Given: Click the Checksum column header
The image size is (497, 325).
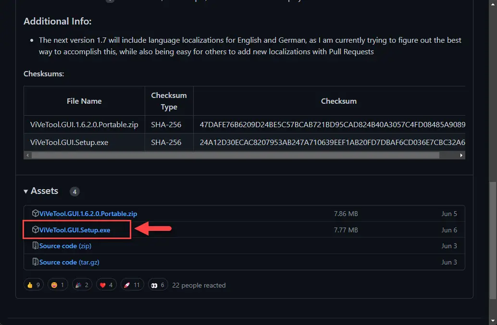Looking at the screenshot, I should [339, 101].
